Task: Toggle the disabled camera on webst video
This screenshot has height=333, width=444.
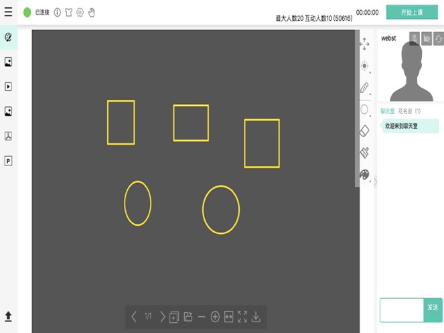Action: [x=427, y=39]
